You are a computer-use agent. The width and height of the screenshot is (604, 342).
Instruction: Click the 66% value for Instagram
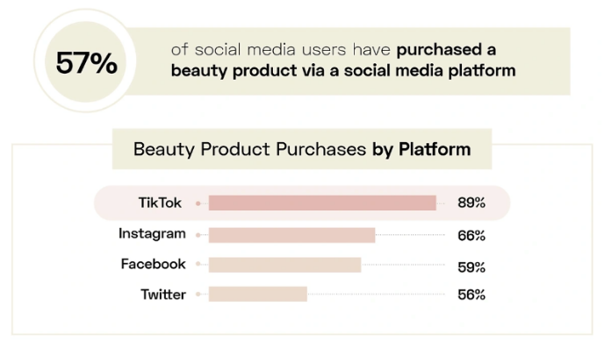point(471,235)
